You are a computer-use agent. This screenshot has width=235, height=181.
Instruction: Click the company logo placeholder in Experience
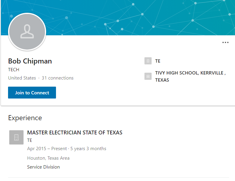16,137
